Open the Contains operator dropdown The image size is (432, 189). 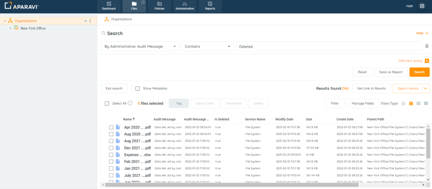point(208,46)
